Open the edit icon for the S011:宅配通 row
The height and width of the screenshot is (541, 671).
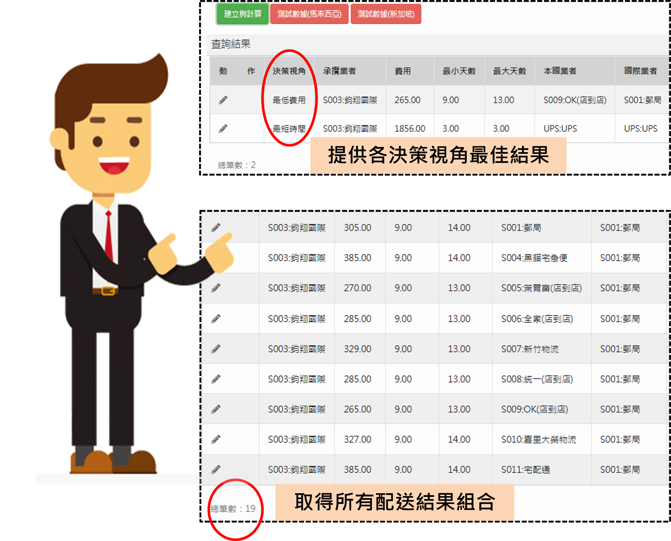[x=216, y=469]
